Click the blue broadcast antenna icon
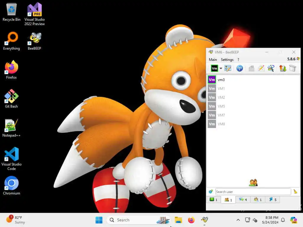This screenshot has height=227, width=303. coord(240,68)
